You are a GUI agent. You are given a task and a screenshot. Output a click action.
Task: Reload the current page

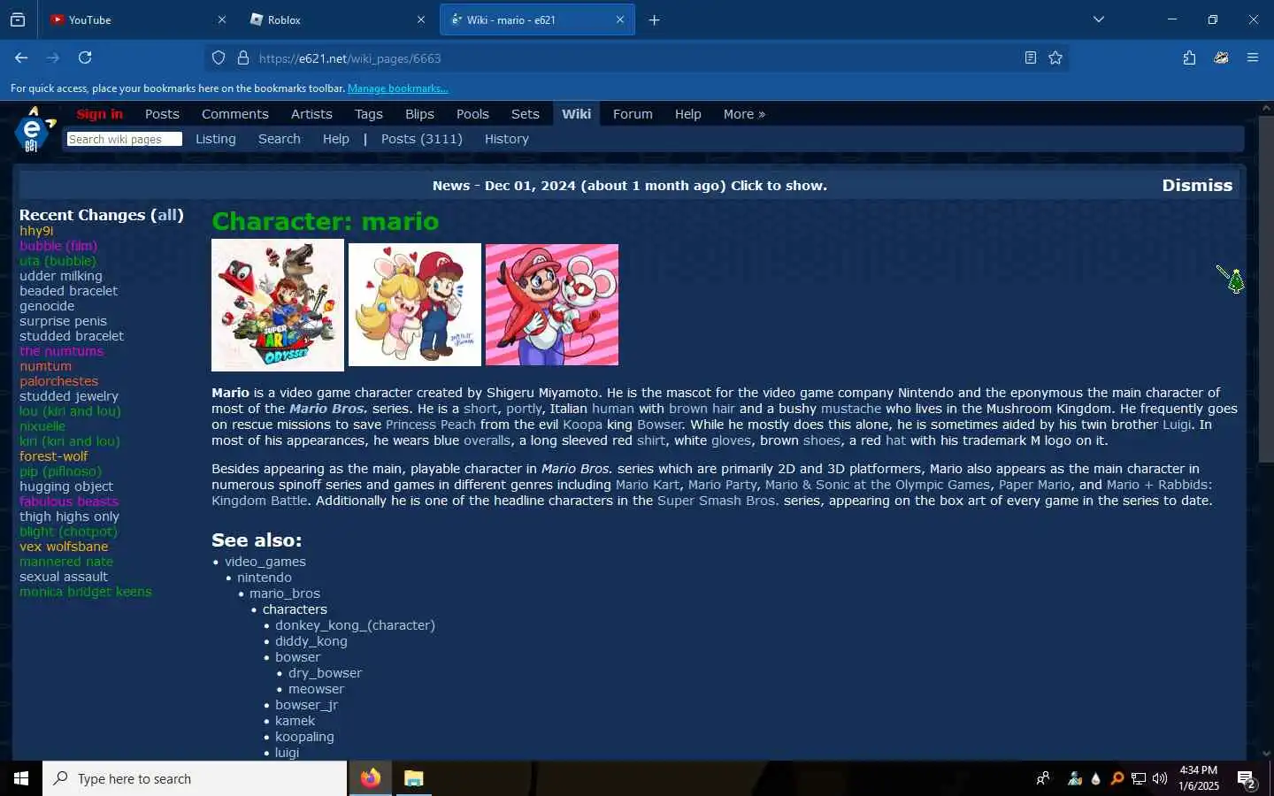[85, 57]
